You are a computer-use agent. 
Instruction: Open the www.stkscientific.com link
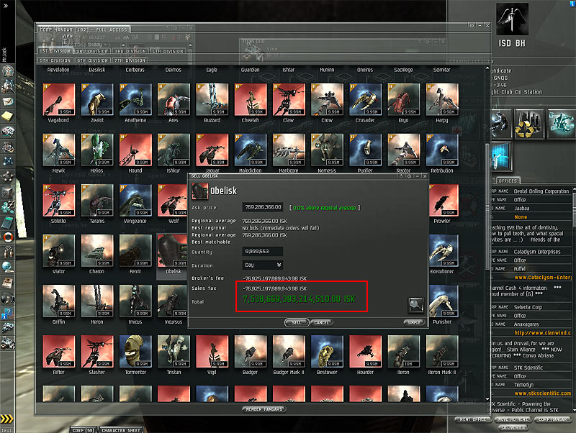point(542,393)
